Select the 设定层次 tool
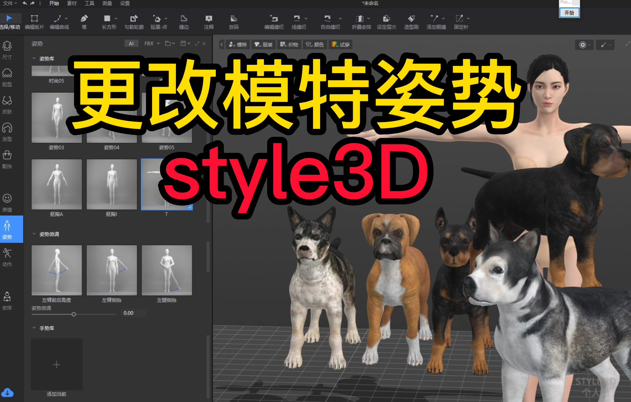Screen dimensions: 631x402 point(386,22)
